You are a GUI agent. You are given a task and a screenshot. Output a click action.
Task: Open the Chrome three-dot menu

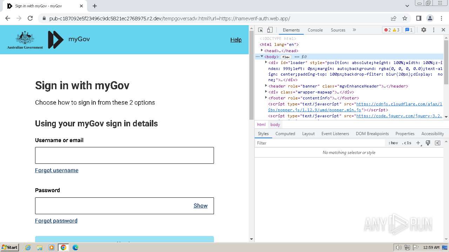coord(441,18)
